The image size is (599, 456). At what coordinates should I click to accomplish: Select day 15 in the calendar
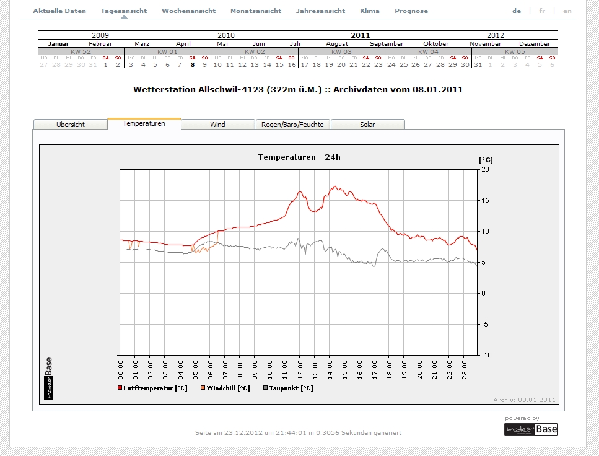point(279,64)
